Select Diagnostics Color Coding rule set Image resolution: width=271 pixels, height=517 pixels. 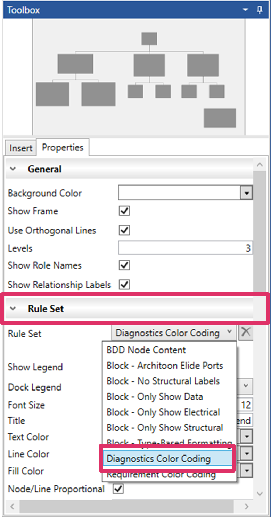tap(158, 459)
